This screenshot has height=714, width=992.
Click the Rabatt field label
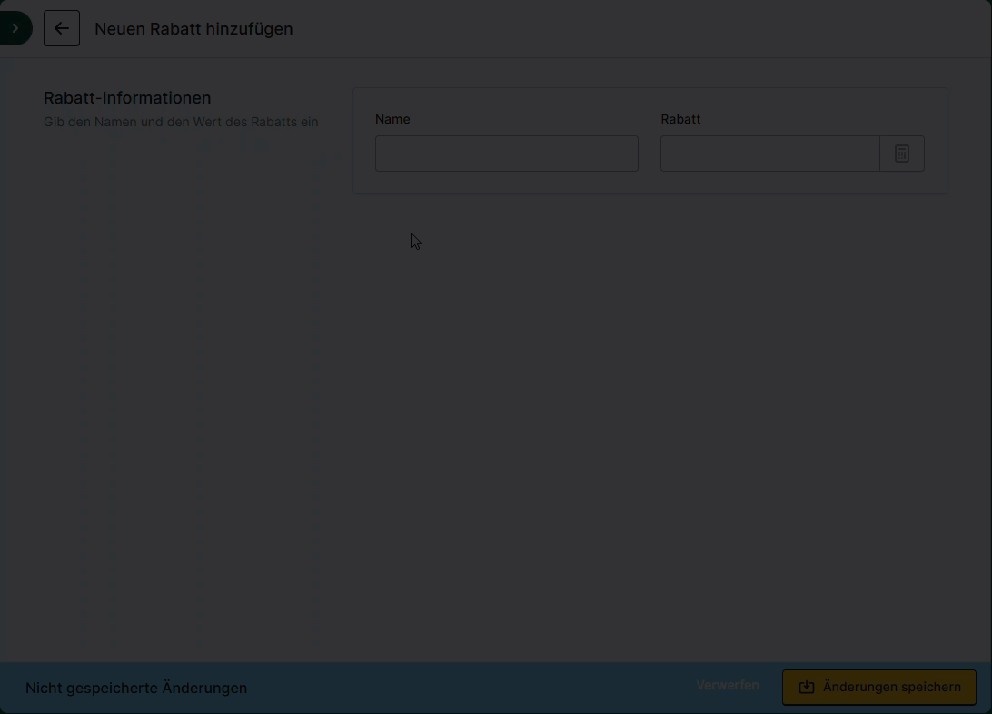[680, 119]
